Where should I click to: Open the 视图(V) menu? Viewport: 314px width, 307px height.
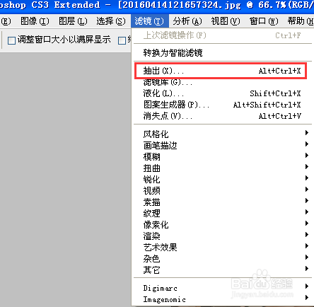226,21
